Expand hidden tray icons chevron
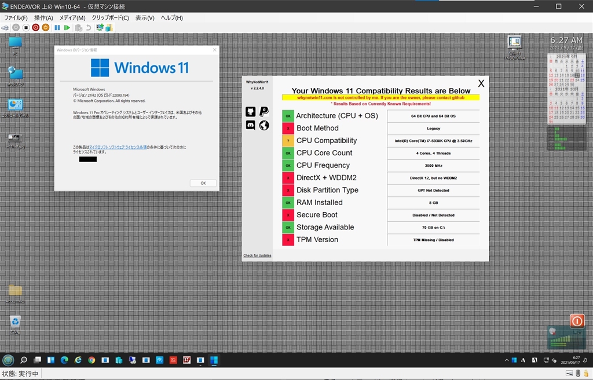Image resolution: width=593 pixels, height=380 pixels. (506, 360)
